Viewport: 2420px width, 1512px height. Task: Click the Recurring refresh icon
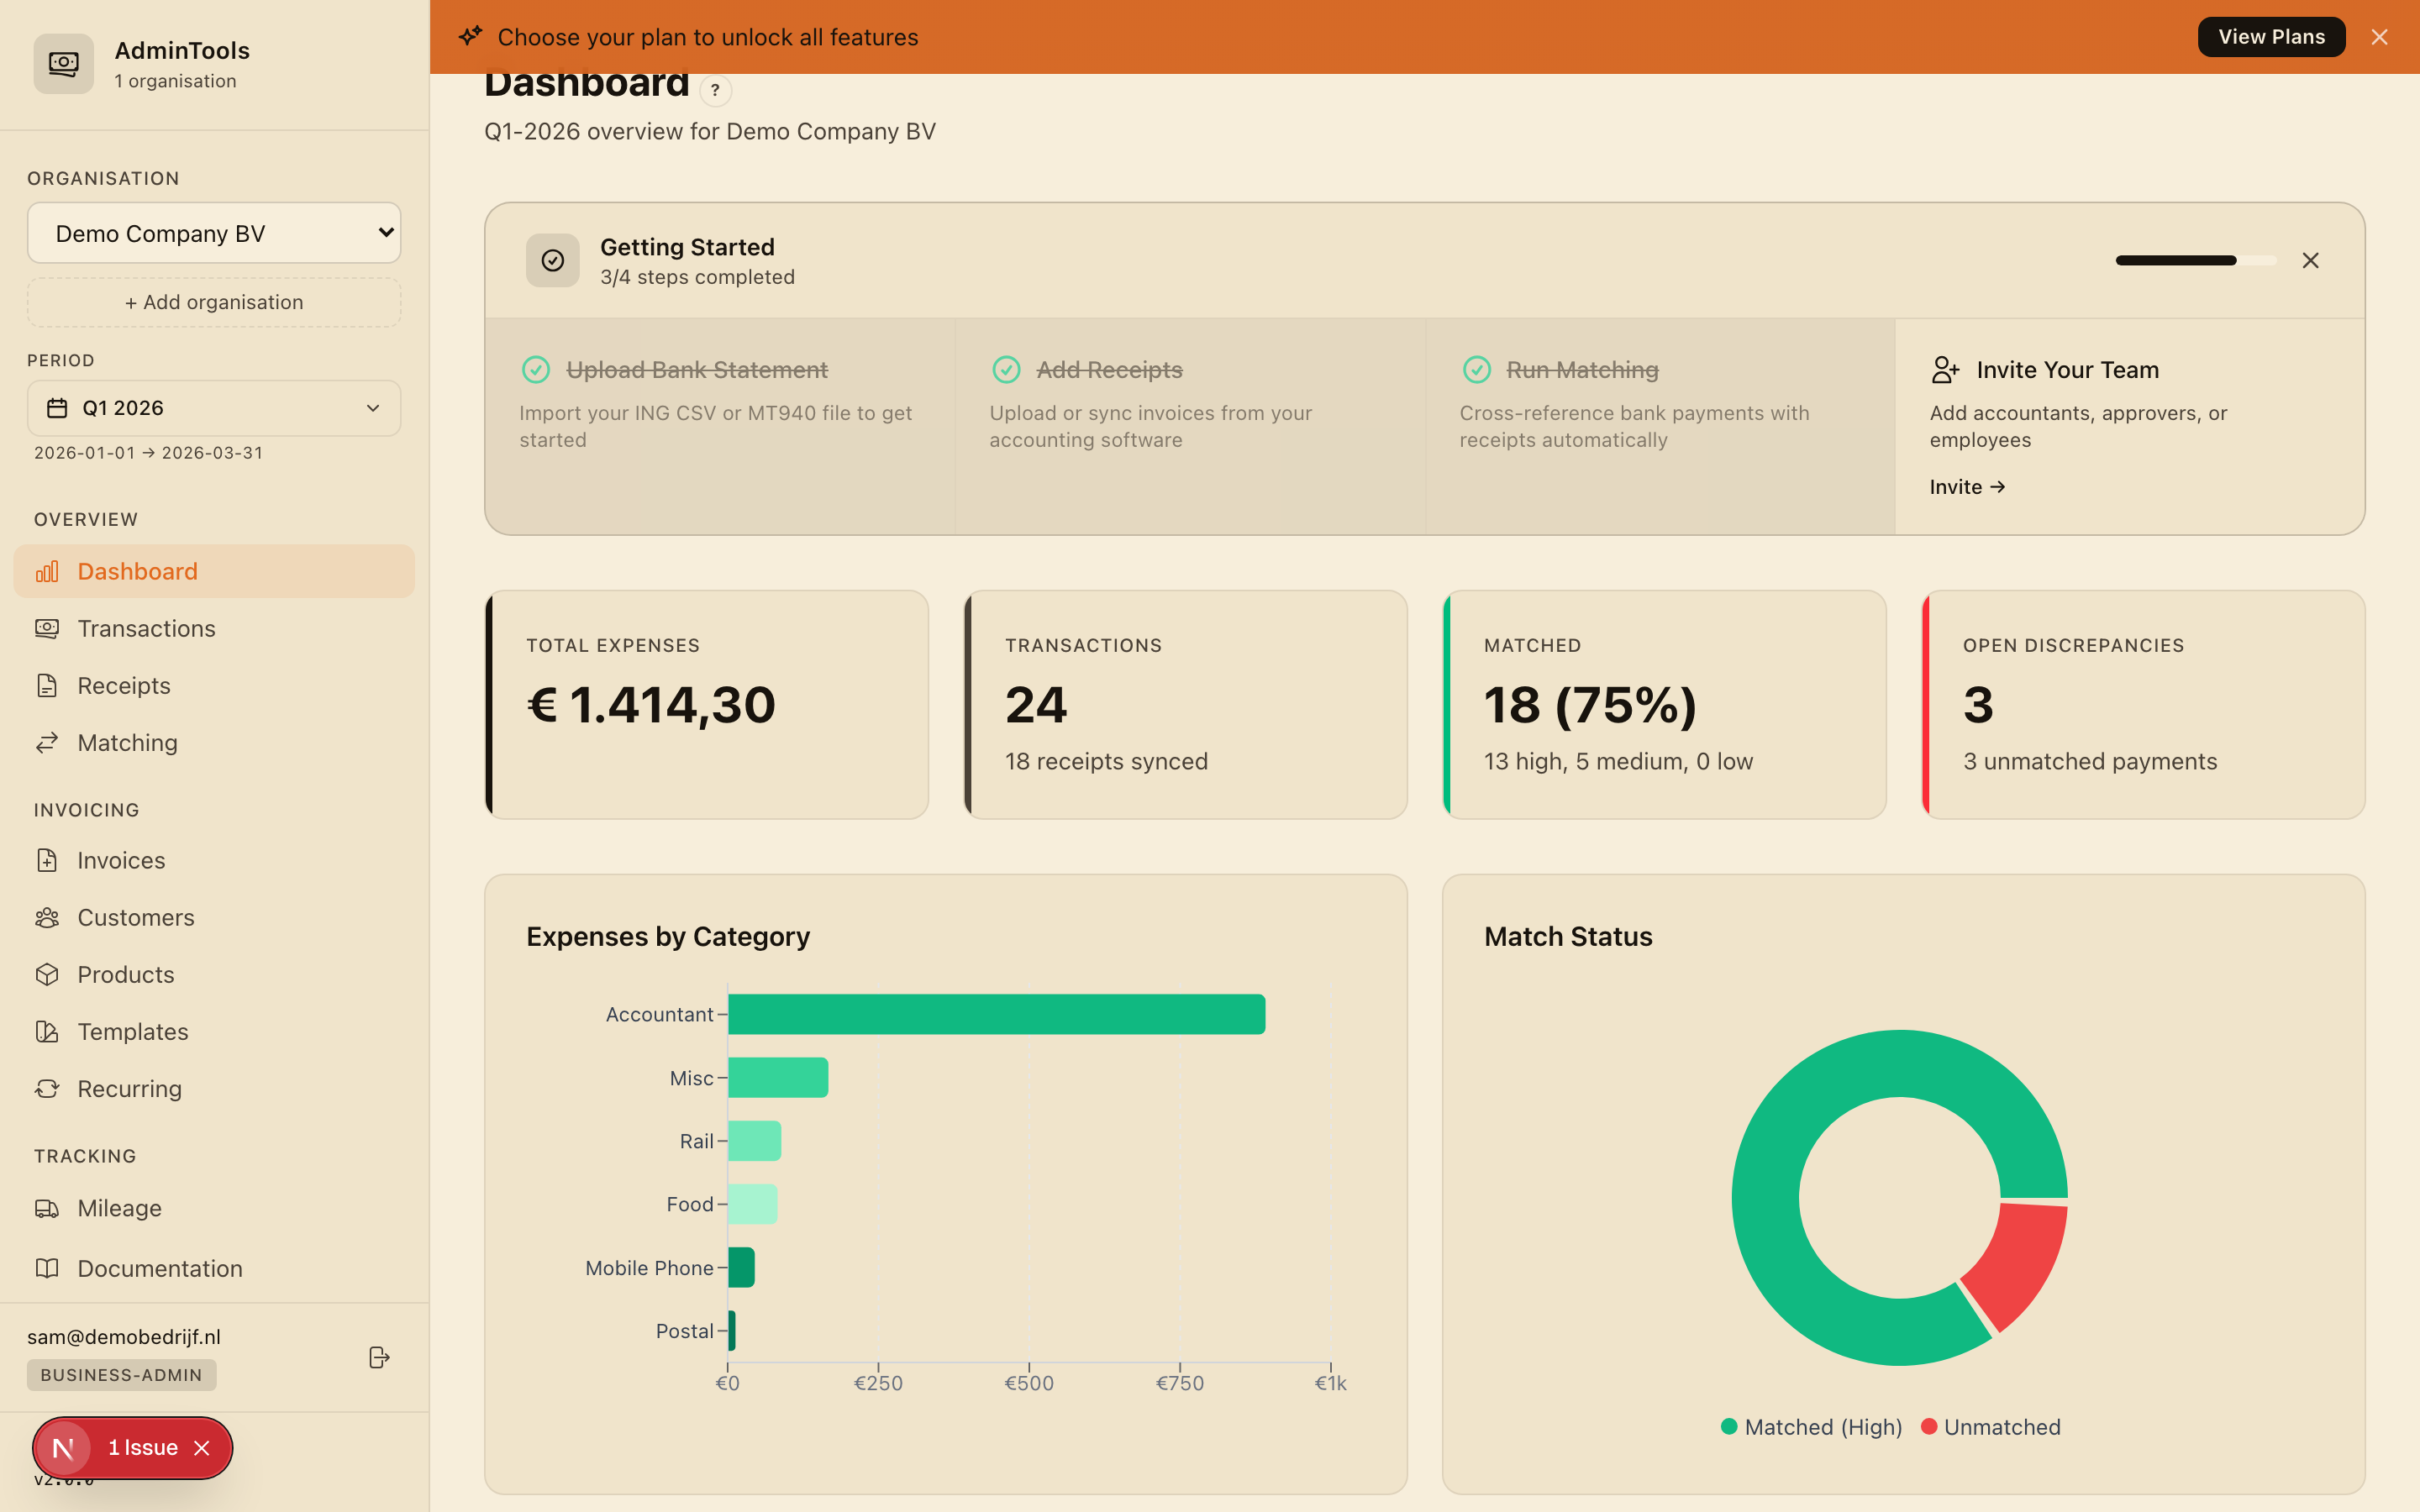47,1088
